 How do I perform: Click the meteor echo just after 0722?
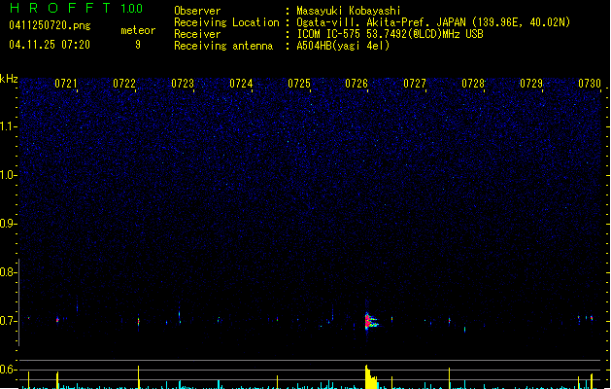(138, 322)
